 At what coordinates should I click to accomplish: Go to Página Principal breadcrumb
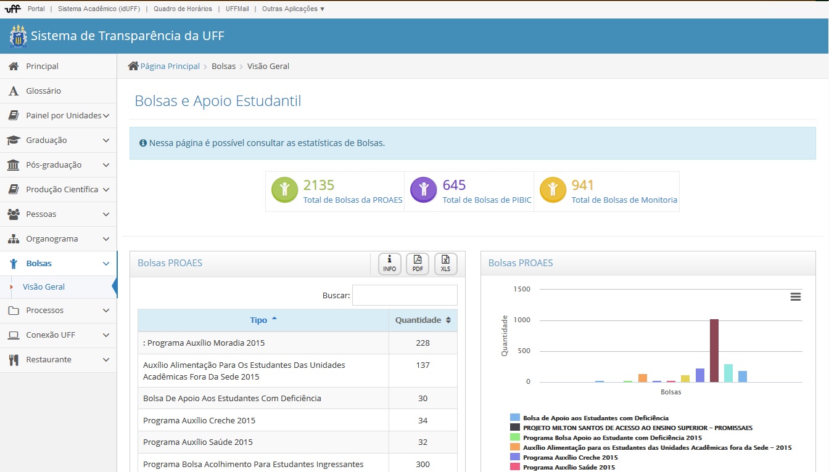coord(170,66)
